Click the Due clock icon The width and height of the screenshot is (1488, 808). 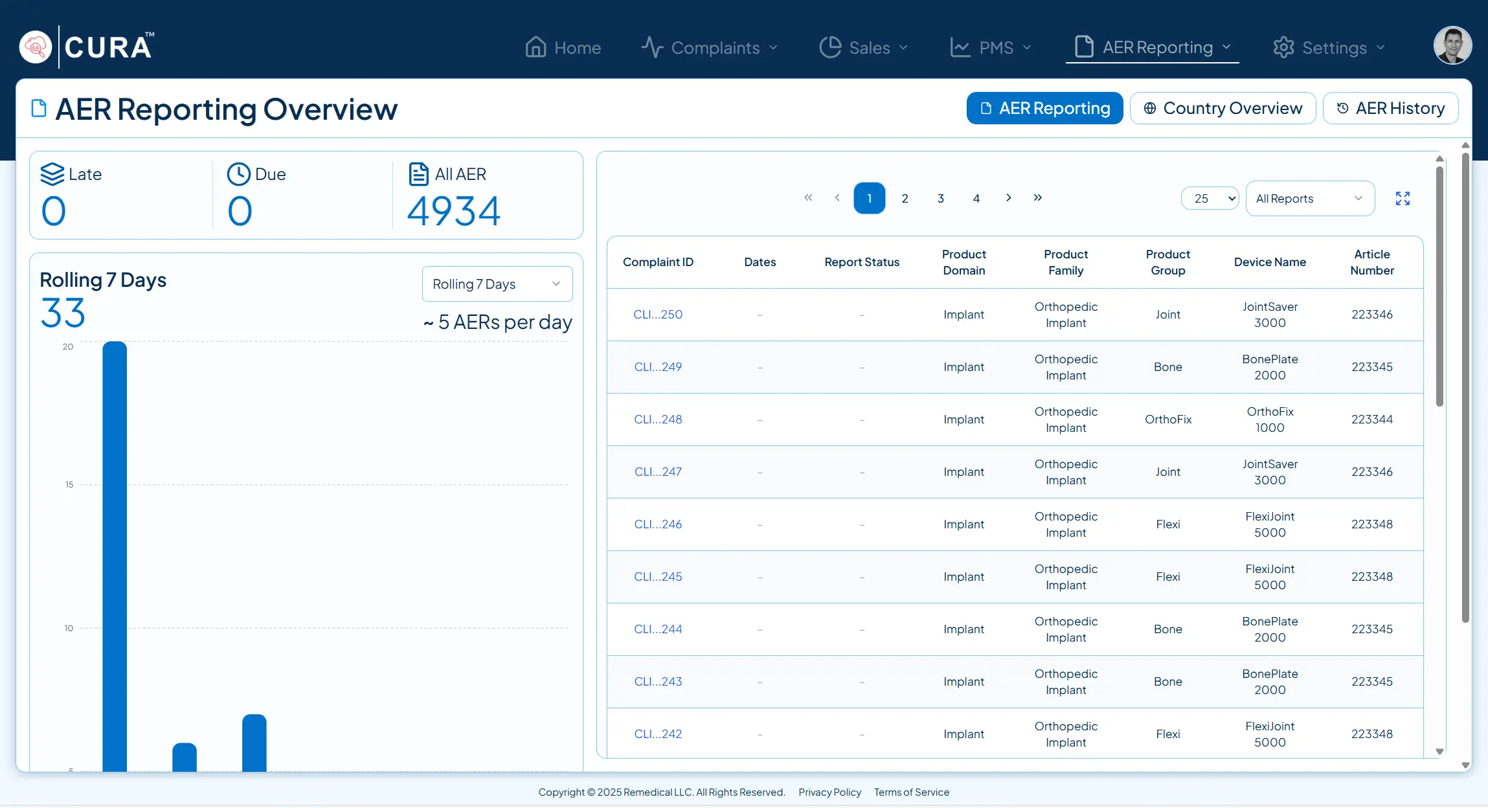click(238, 174)
